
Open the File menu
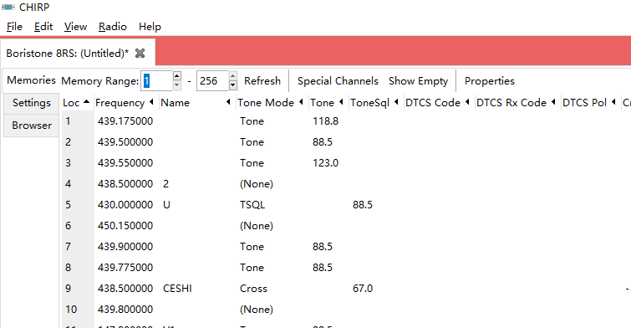pyautogui.click(x=14, y=27)
